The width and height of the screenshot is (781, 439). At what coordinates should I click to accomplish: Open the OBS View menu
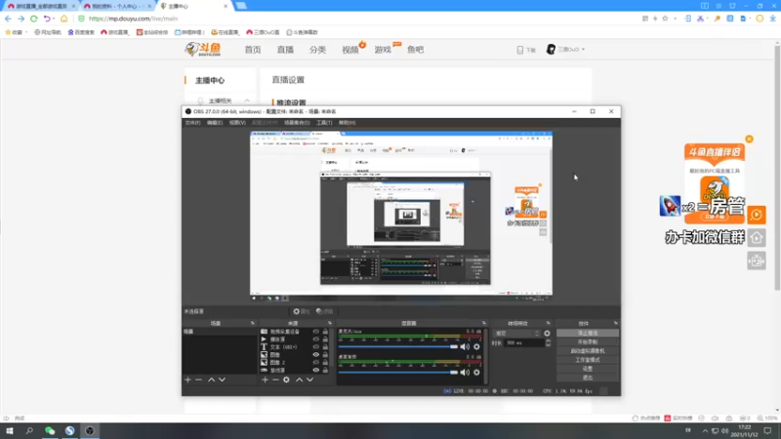point(237,123)
